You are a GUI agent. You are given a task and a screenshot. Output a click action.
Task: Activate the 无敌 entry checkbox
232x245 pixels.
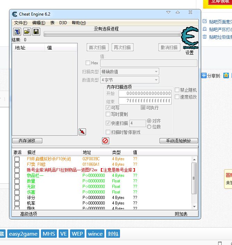(x=17, y=187)
